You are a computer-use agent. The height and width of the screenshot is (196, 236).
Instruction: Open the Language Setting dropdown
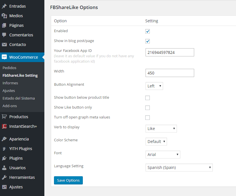(179, 168)
